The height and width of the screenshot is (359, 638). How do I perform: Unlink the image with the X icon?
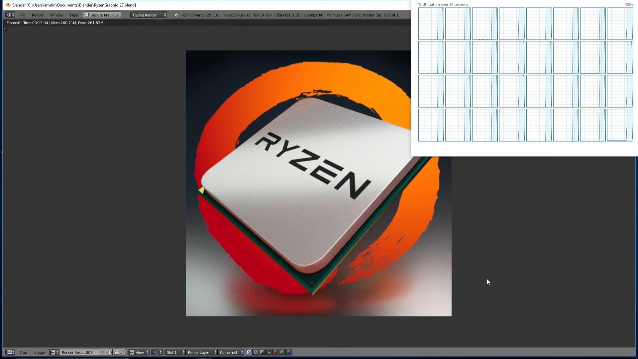[123, 352]
